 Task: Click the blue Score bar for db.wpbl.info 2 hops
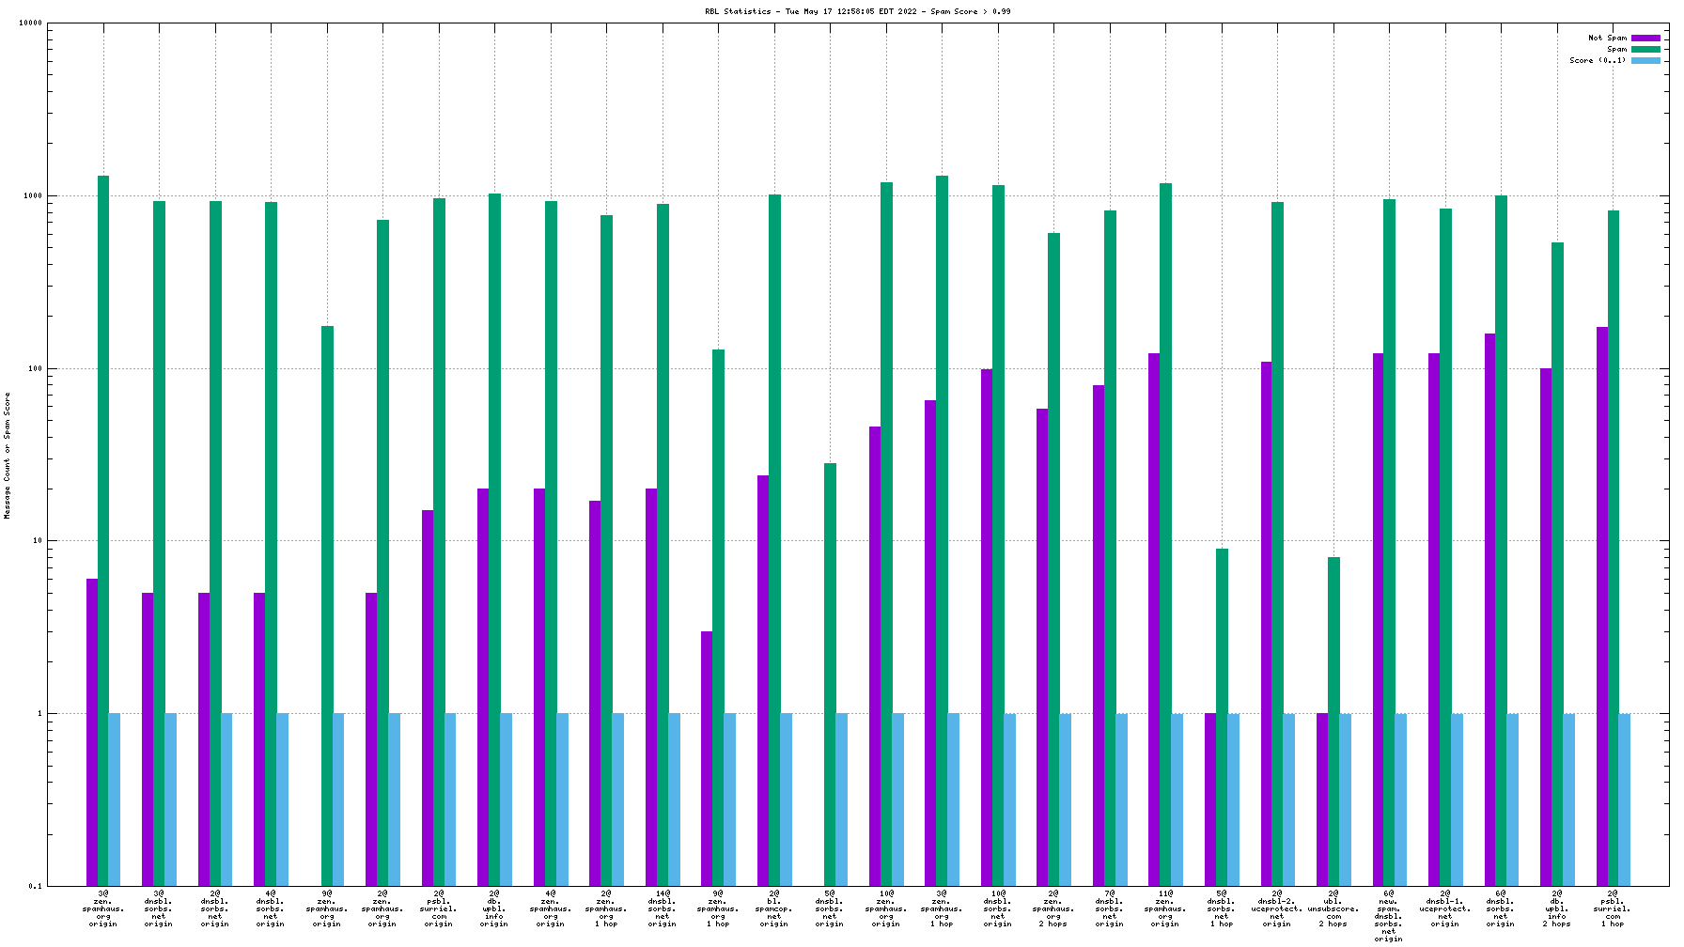point(1568,800)
